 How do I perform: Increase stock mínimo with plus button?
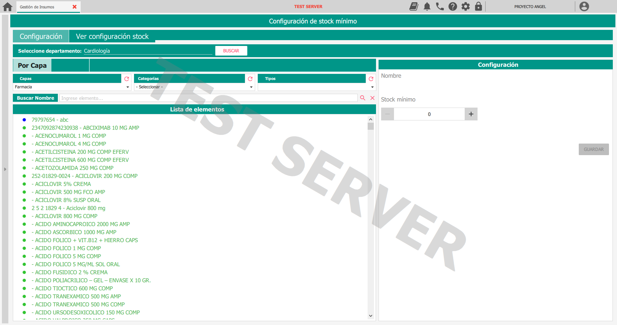click(x=471, y=114)
